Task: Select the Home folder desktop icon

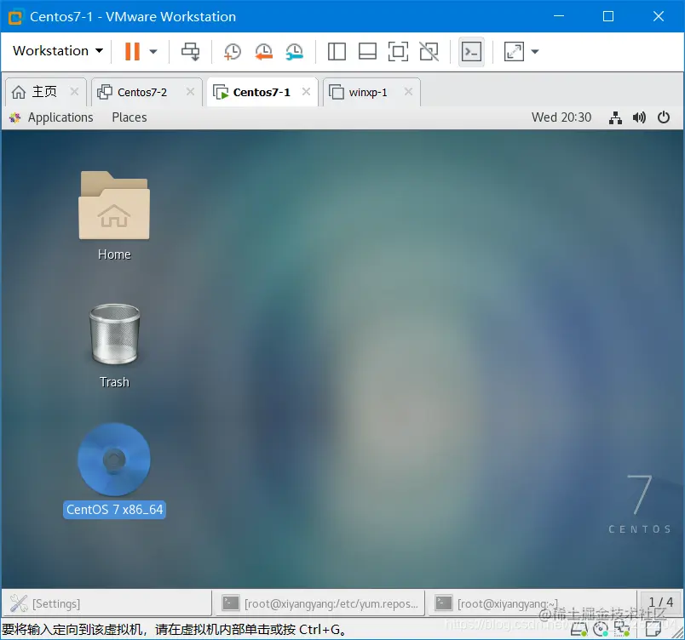Action: click(114, 205)
